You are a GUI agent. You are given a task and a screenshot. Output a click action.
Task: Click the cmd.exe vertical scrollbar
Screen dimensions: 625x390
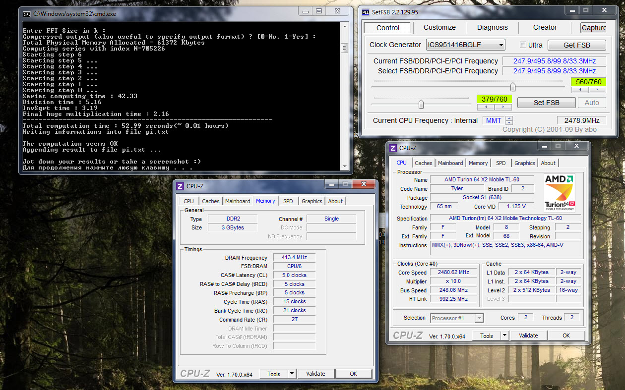[x=344, y=95]
